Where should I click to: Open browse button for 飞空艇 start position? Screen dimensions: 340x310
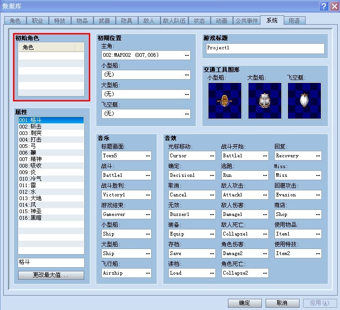point(187,114)
